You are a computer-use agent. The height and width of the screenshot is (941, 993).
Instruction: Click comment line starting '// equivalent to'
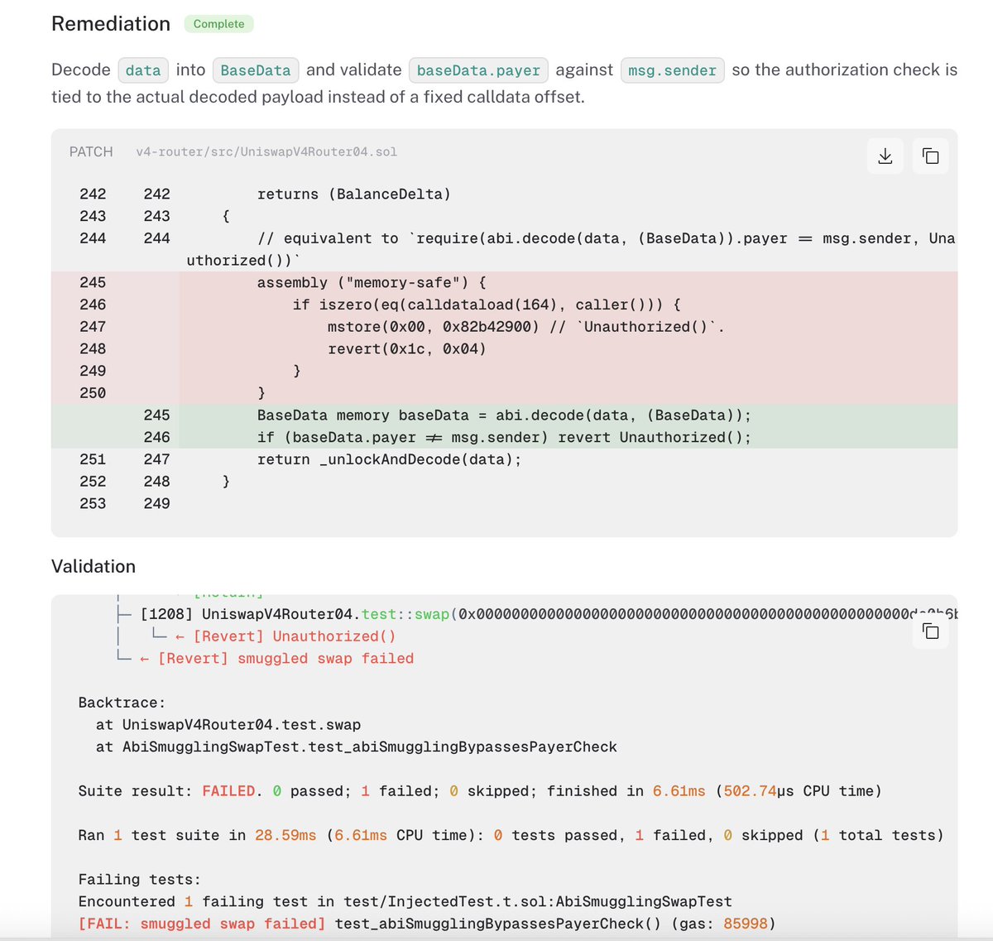(x=571, y=249)
